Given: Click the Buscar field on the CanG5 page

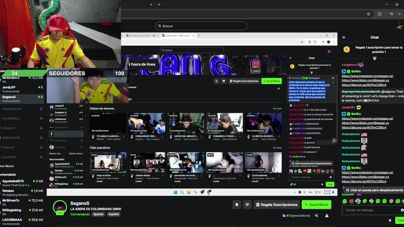Looking at the screenshot, I should pyautogui.click(x=192, y=50).
